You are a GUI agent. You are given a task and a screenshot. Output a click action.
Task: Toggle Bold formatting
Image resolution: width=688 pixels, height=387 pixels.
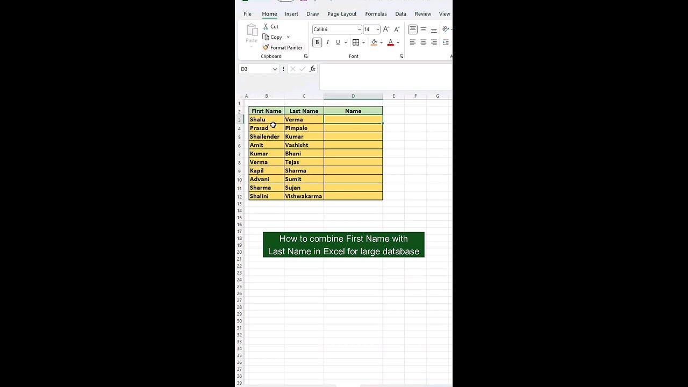pyautogui.click(x=317, y=42)
